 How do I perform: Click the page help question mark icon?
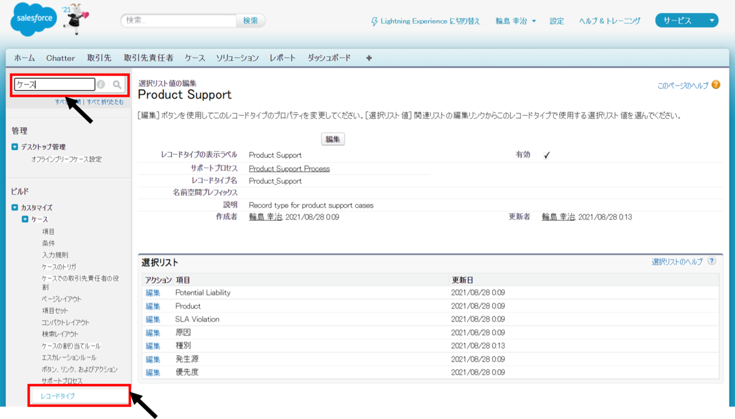(716, 85)
